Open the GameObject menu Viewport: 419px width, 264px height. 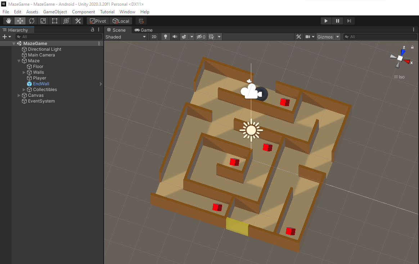[x=55, y=12]
